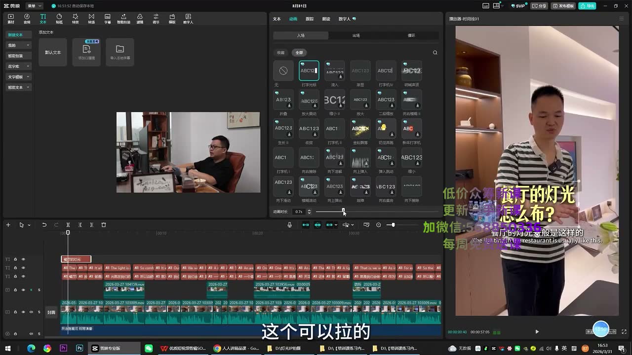Click the 收藏 favorites filter button
This screenshot has height=355, width=632.
(280, 52)
